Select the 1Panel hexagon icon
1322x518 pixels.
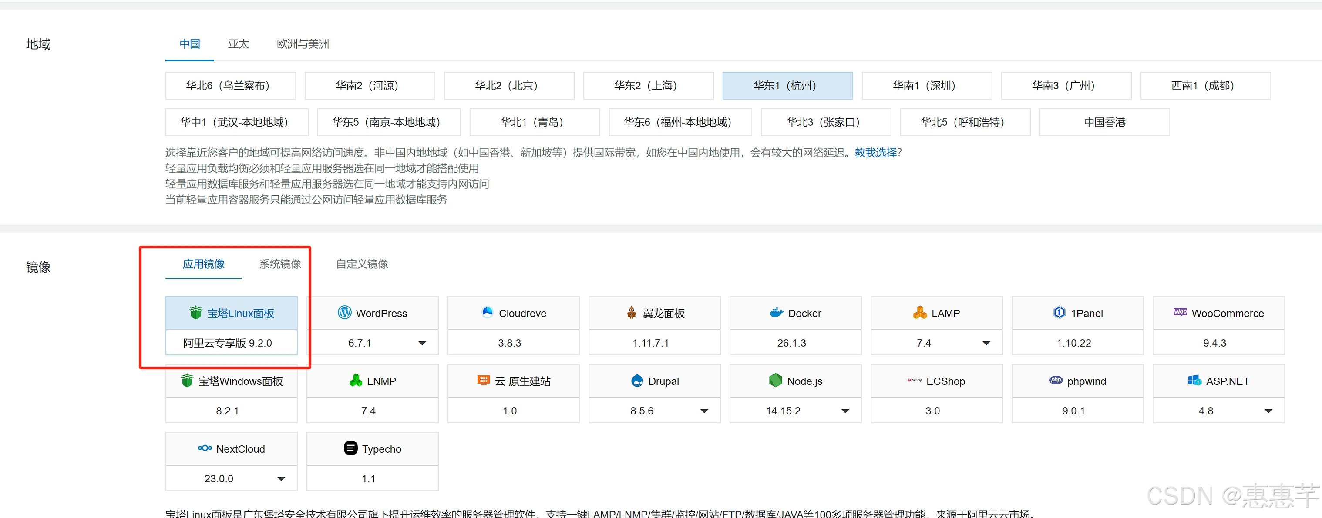[x=1059, y=312]
